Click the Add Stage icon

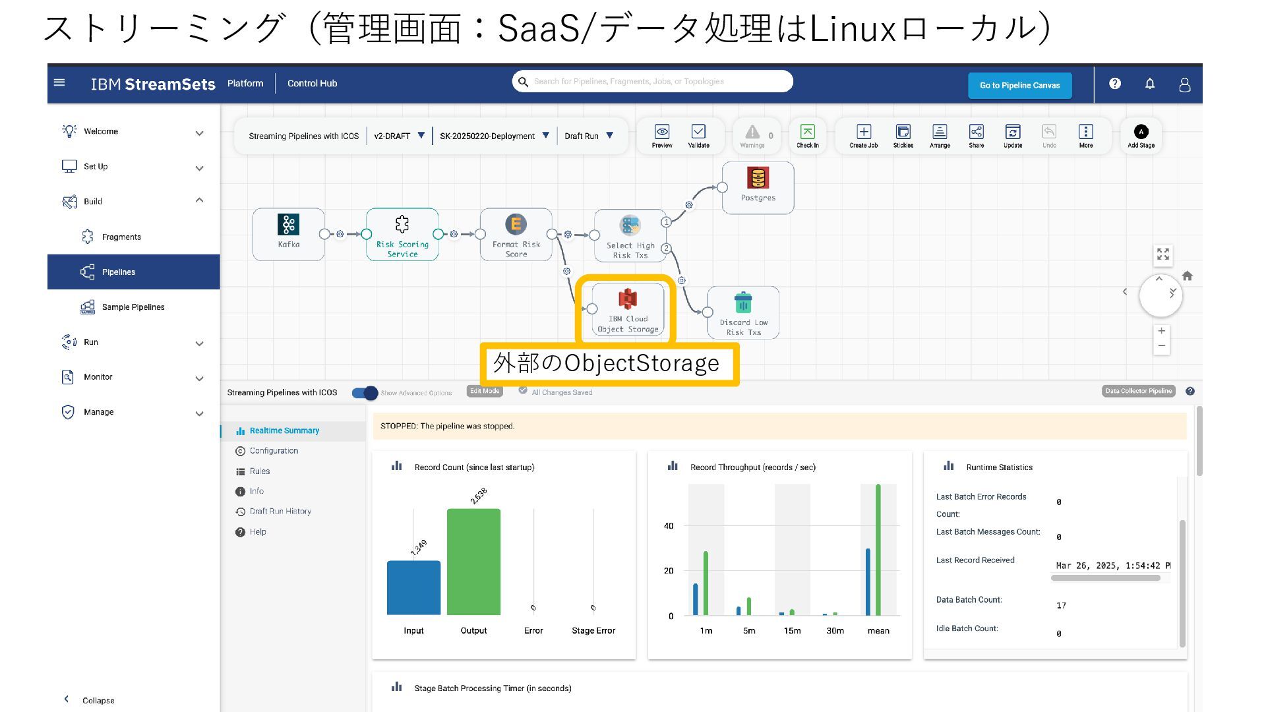coord(1141,132)
